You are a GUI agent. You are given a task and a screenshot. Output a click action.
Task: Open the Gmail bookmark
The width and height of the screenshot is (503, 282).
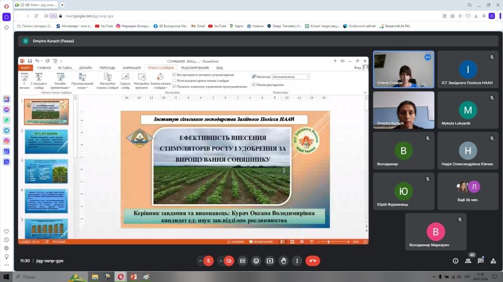[x=198, y=26]
